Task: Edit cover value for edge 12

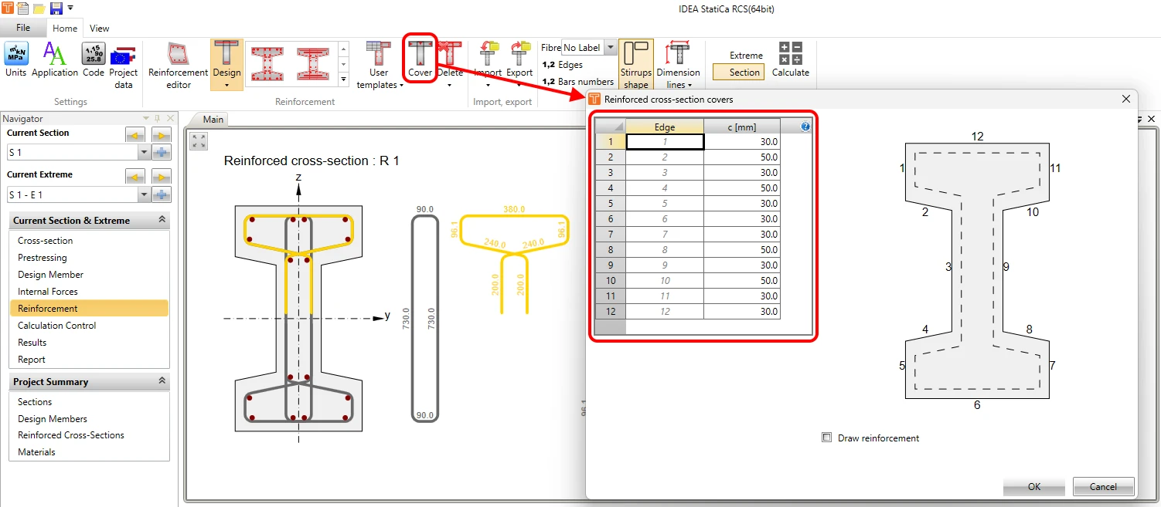Action: point(742,312)
